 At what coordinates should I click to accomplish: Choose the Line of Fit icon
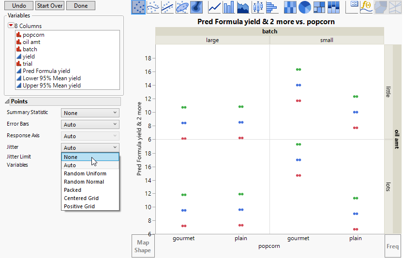point(167,7)
